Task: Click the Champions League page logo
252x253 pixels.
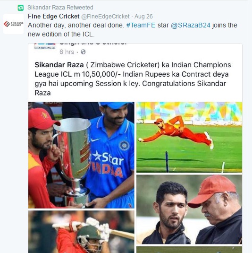Action: point(45,46)
